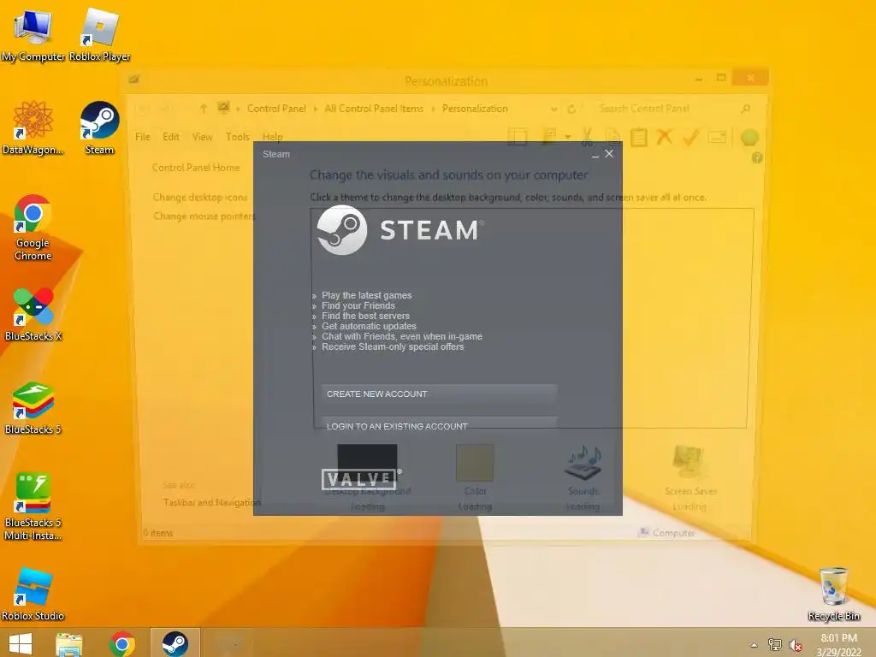Click the Taskbar and Navigation link

[212, 502]
